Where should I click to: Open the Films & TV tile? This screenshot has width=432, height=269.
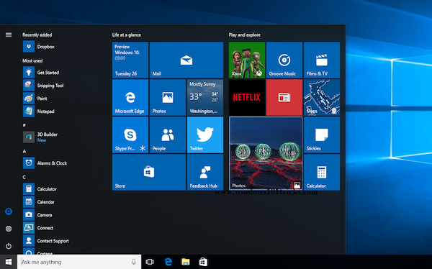(x=322, y=60)
